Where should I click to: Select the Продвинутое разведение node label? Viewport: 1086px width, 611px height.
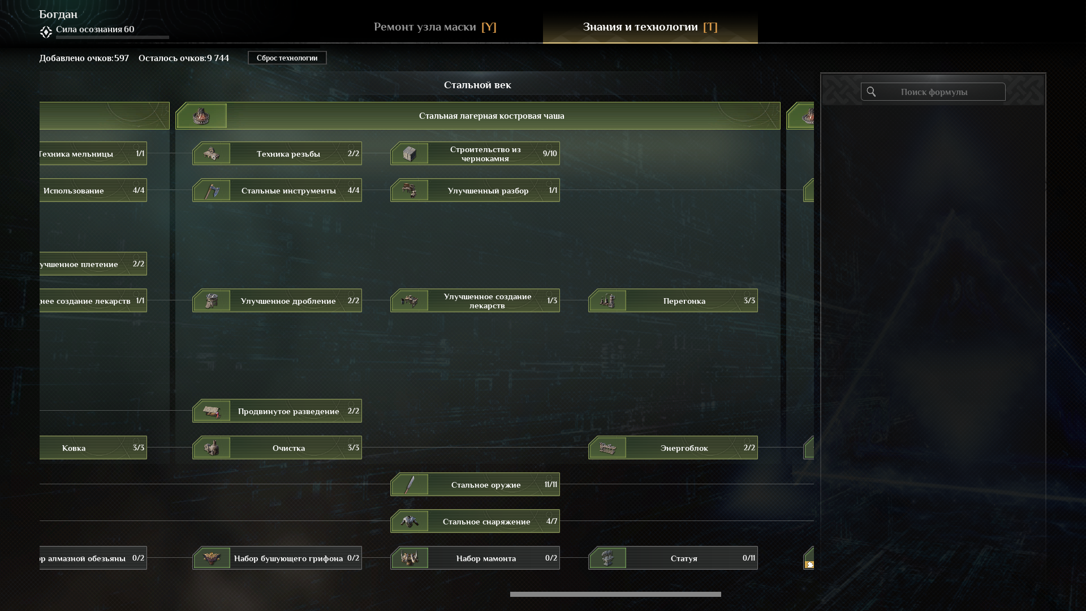click(288, 411)
